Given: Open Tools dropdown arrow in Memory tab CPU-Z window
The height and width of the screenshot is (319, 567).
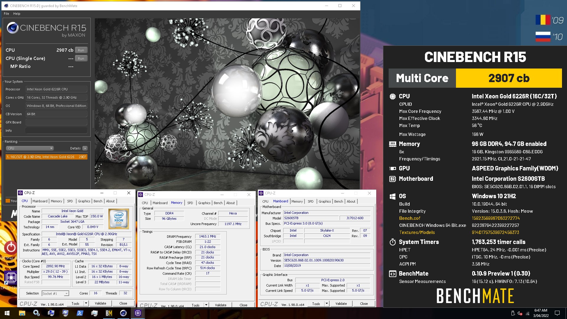Looking at the screenshot, I should click(206, 305).
